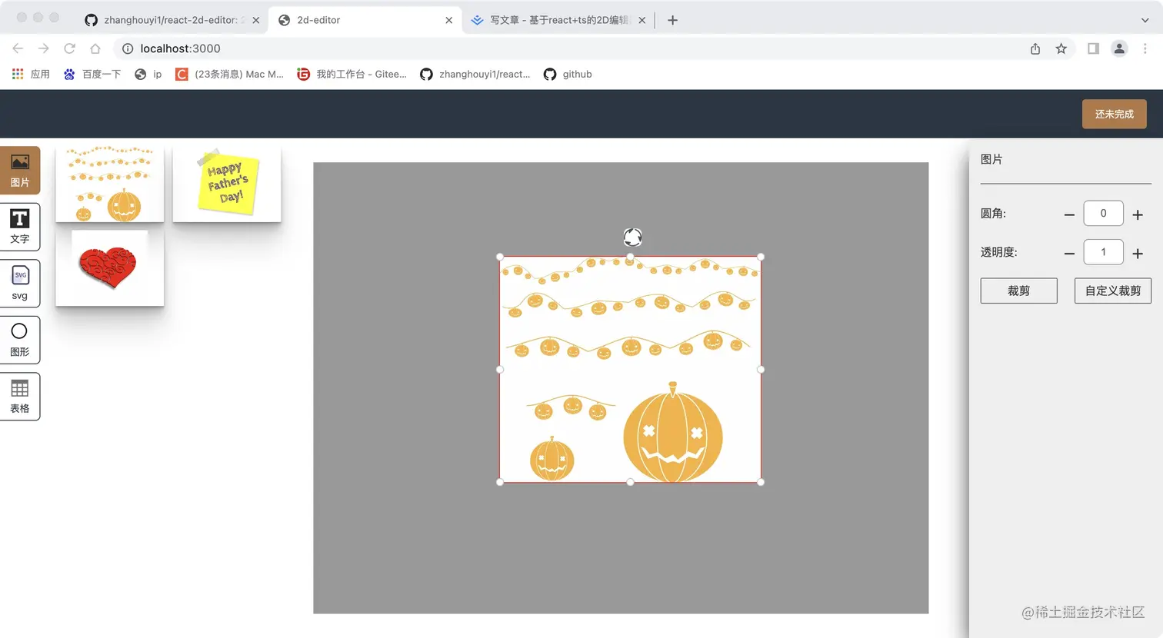Close the 2d-editor tab
This screenshot has width=1163, height=638.
449,20
